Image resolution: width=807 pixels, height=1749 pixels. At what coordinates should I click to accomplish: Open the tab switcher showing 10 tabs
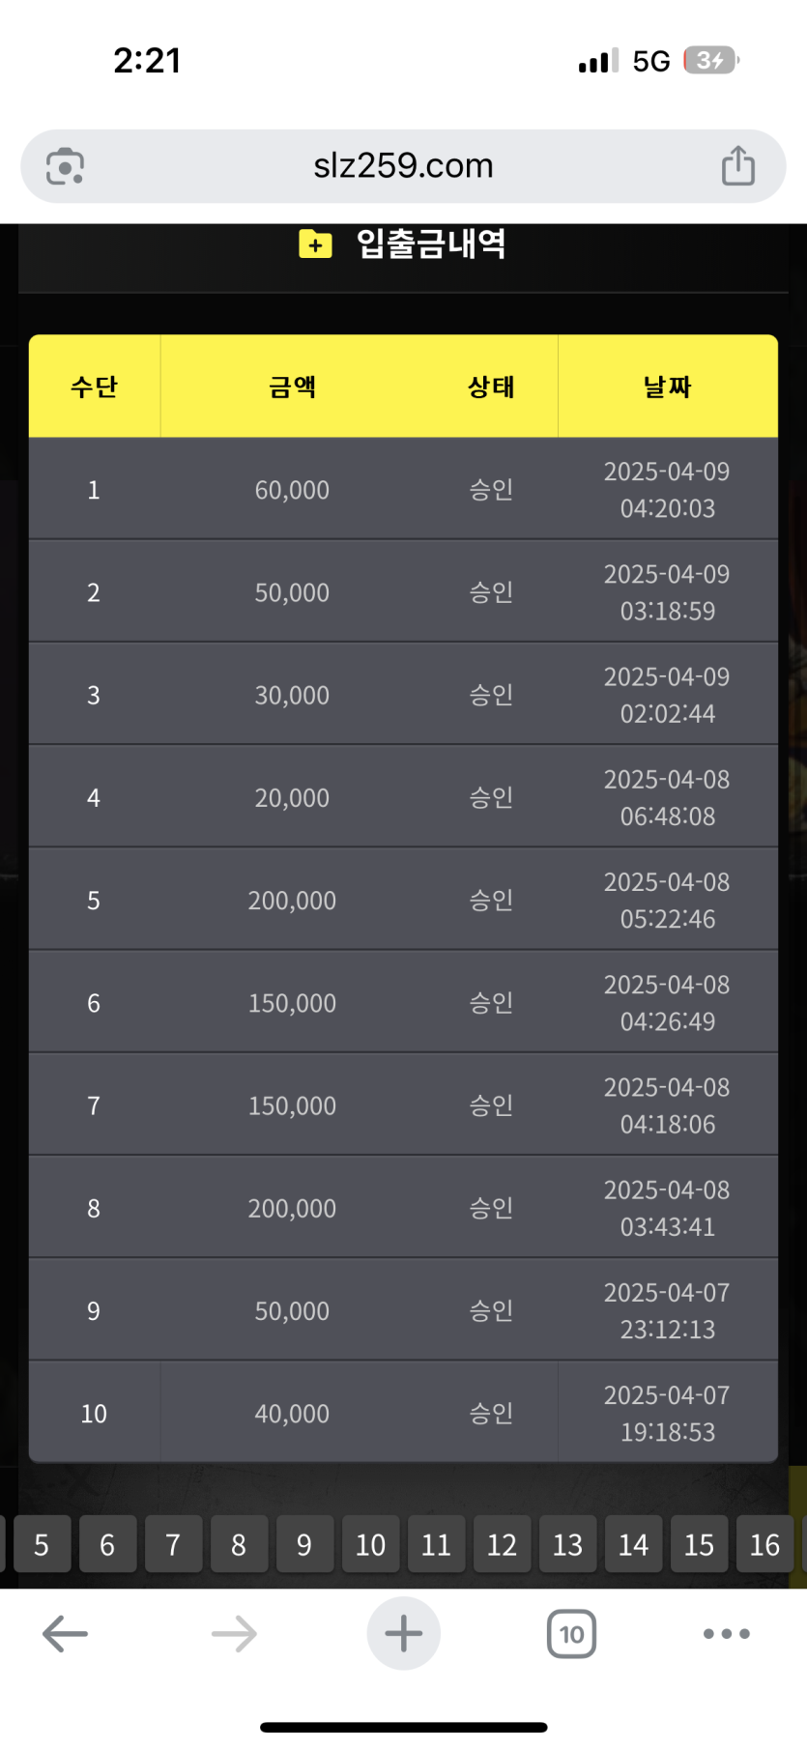[571, 1634]
